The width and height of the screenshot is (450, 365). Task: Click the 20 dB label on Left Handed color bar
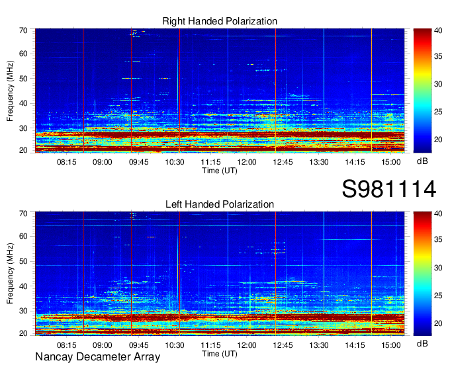(438, 323)
